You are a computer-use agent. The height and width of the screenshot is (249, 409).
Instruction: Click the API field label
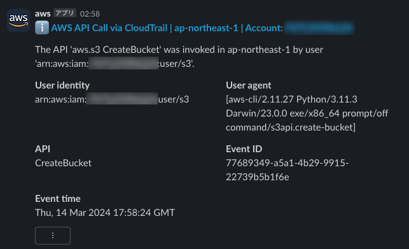(43, 148)
